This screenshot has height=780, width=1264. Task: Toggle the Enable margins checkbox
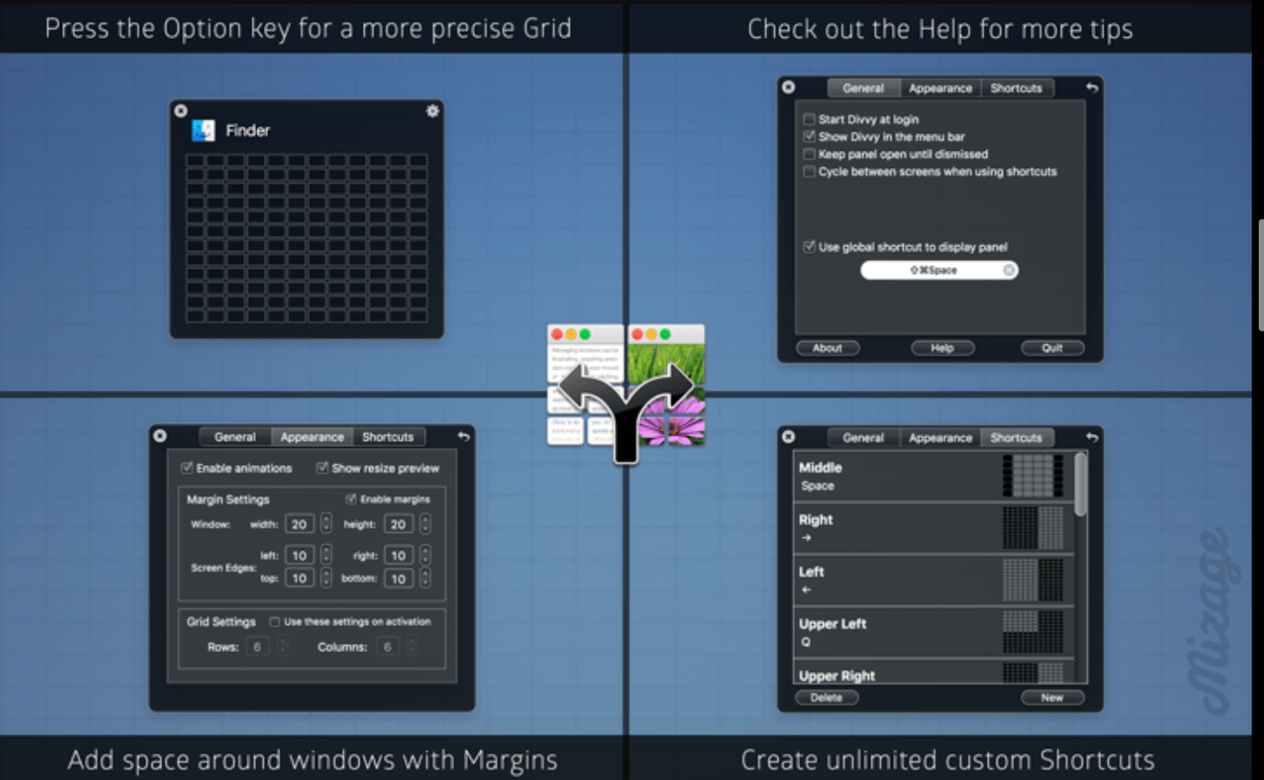pos(351,499)
